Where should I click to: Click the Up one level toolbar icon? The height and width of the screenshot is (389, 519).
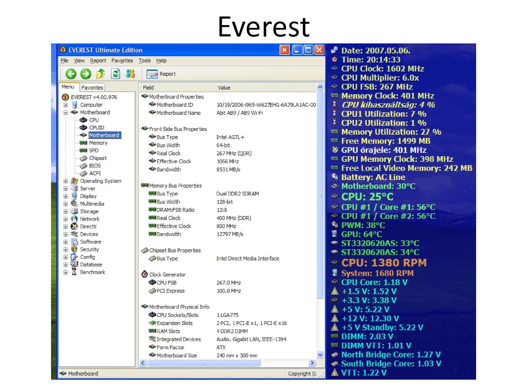(x=101, y=74)
